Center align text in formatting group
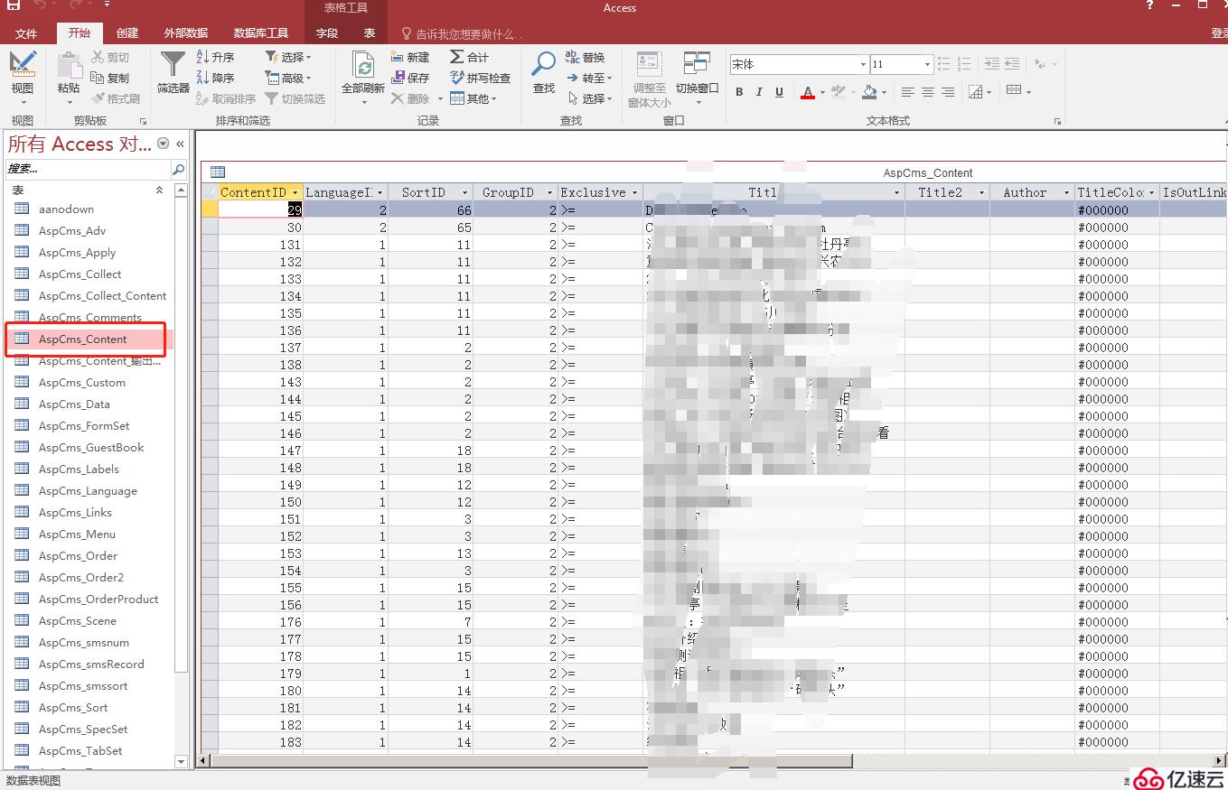The height and width of the screenshot is (790, 1228). pyautogui.click(x=928, y=92)
